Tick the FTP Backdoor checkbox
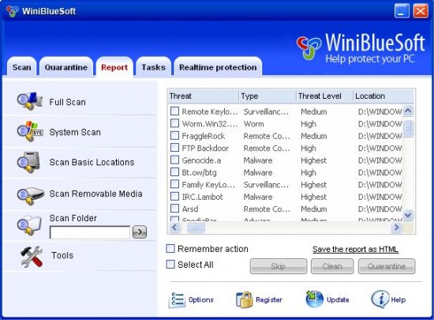434x320 pixels. click(x=174, y=148)
